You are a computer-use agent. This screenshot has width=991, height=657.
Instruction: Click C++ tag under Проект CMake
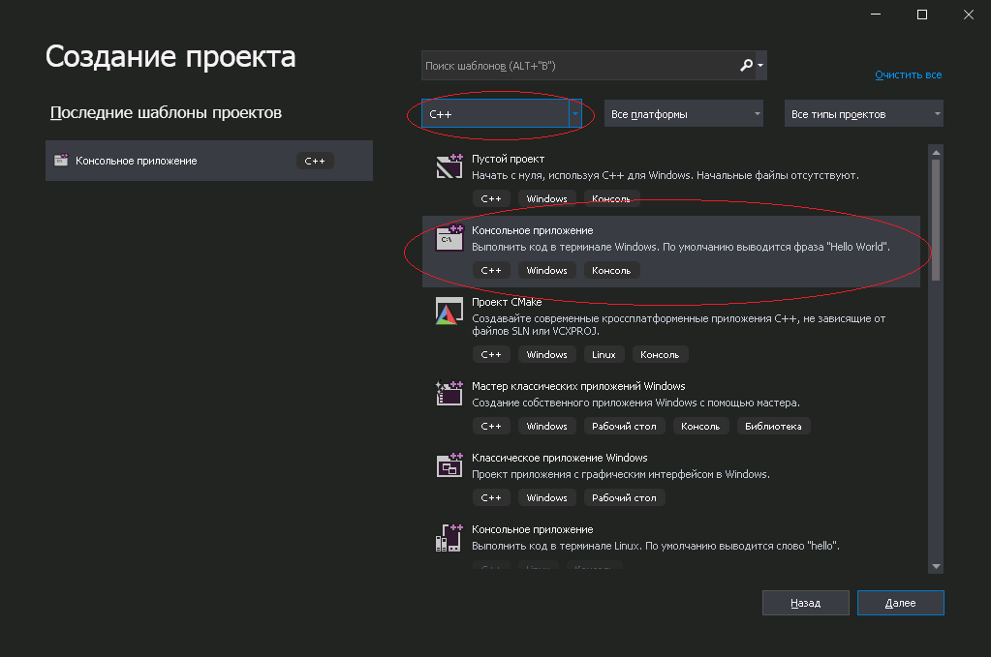[x=491, y=355]
